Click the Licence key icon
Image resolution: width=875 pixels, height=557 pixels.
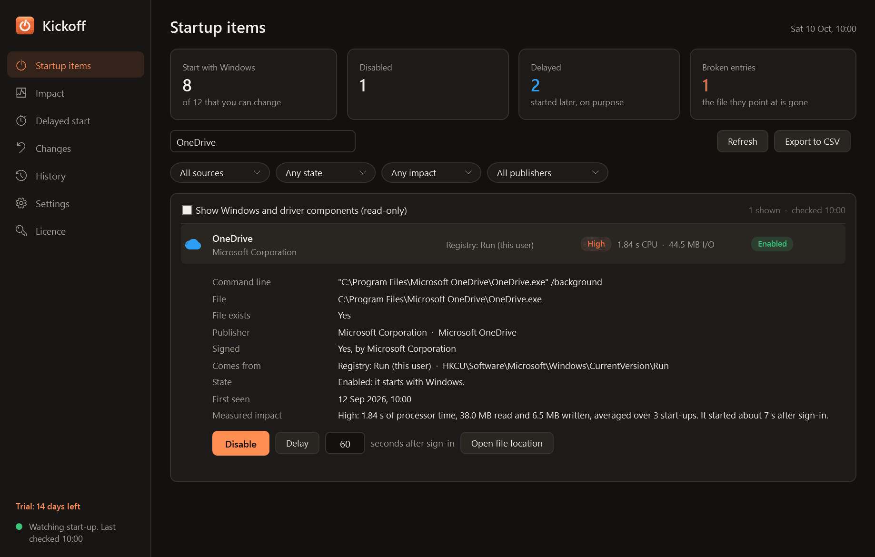(x=21, y=231)
